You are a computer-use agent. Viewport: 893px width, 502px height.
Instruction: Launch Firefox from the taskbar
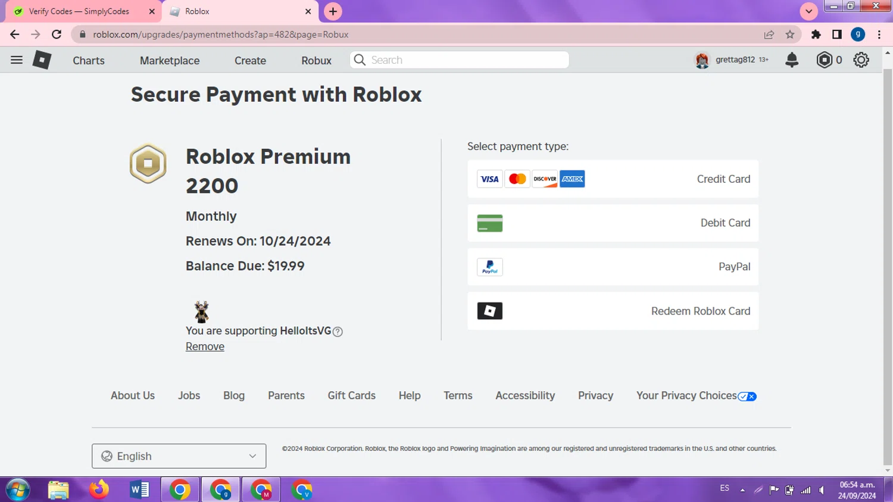[99, 490]
